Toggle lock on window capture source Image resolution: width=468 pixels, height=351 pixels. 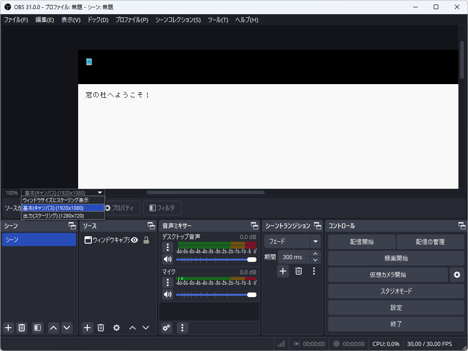coord(146,240)
